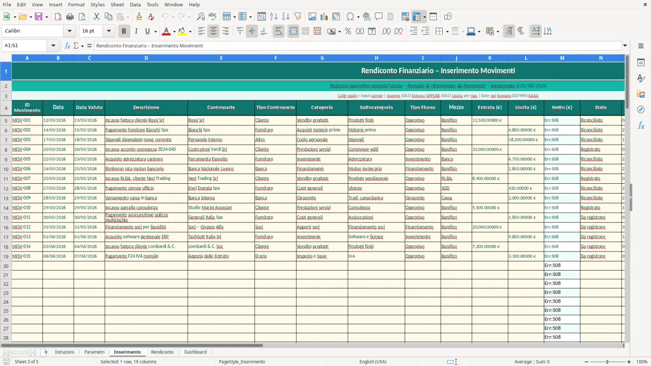The width and height of the screenshot is (651, 366).
Task: Click row header 10
Action: (6, 169)
